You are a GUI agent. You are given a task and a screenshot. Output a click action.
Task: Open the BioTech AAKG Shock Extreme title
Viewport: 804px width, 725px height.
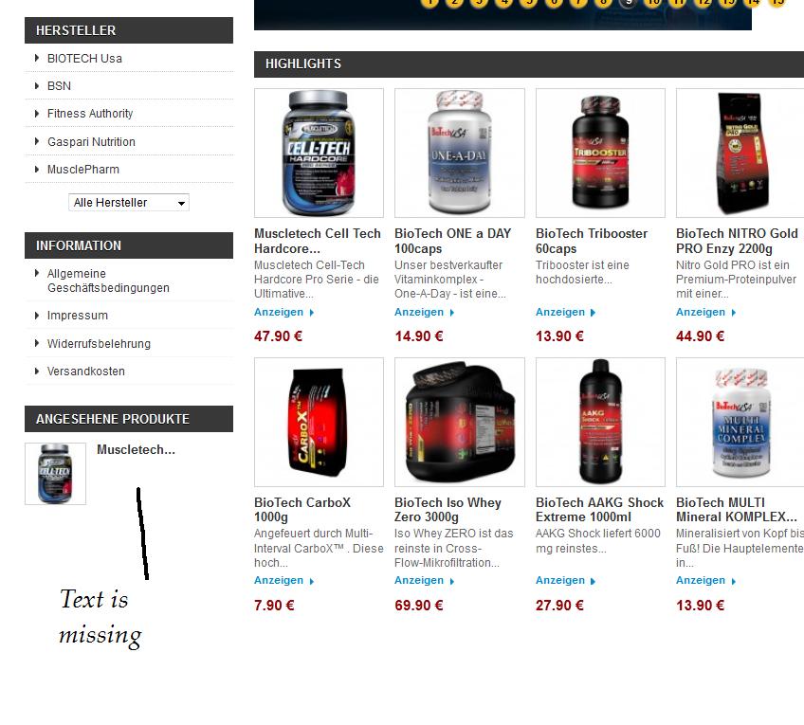point(599,509)
